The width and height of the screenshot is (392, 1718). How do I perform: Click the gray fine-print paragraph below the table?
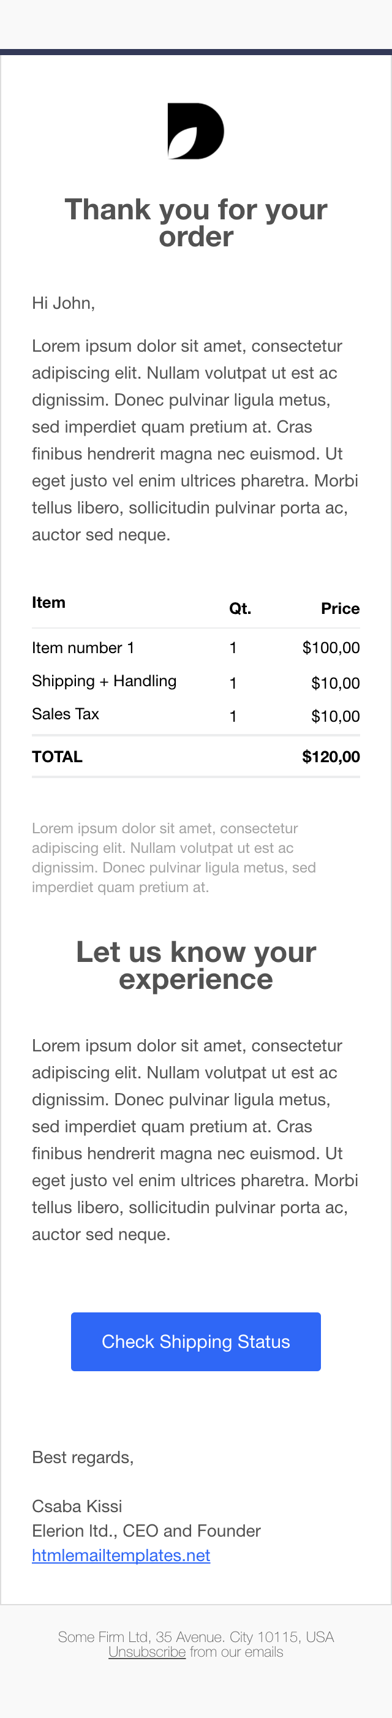[x=174, y=858]
